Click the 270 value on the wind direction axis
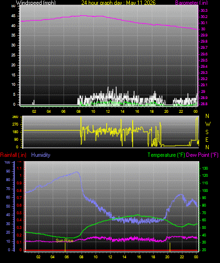 tap(15, 125)
